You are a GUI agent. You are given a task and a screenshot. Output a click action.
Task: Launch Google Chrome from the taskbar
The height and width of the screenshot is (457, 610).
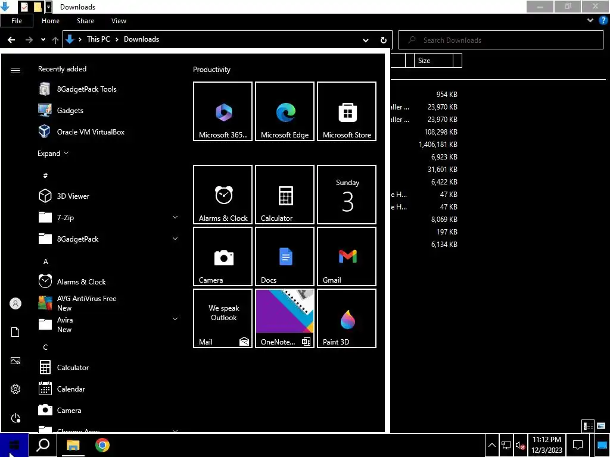(102, 445)
